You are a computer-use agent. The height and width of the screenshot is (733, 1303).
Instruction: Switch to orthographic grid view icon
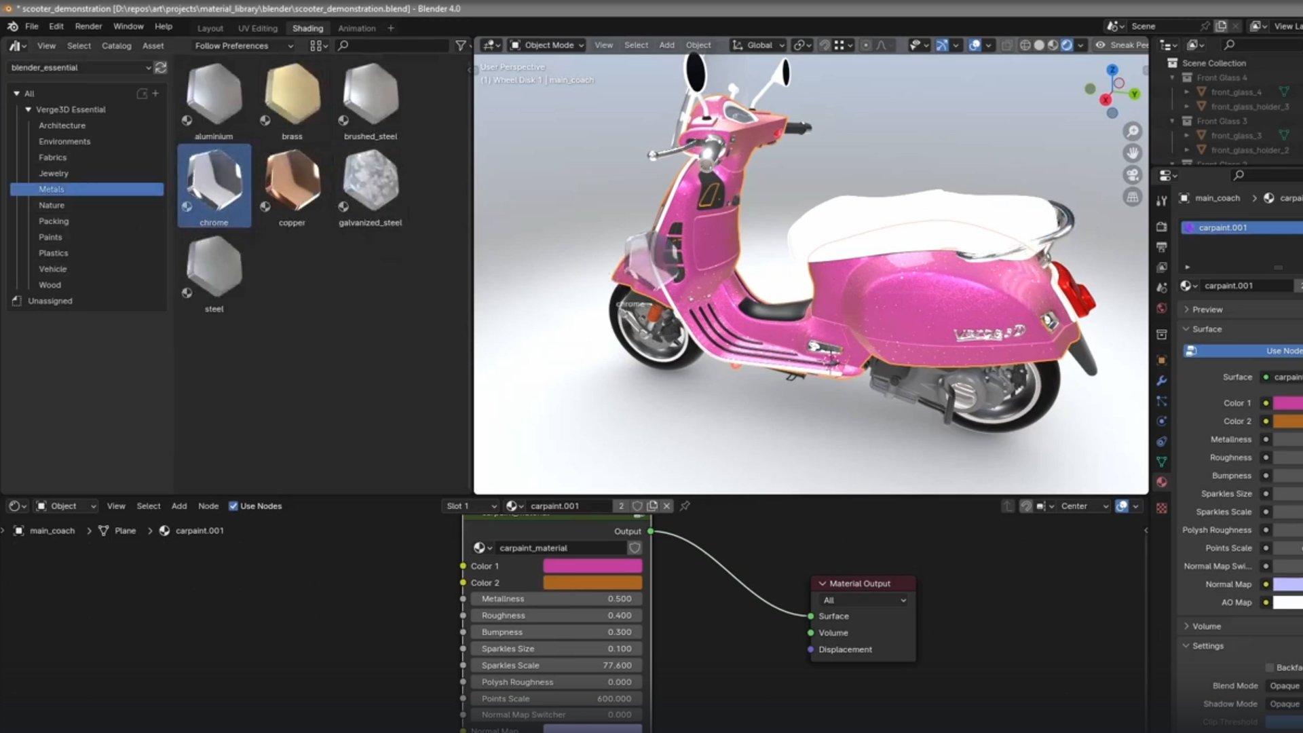pos(1132,197)
